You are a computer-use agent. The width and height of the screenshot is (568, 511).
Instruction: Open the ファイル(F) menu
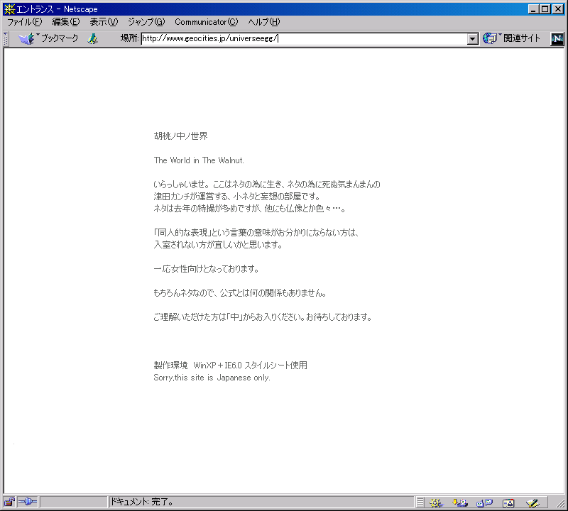pos(25,22)
